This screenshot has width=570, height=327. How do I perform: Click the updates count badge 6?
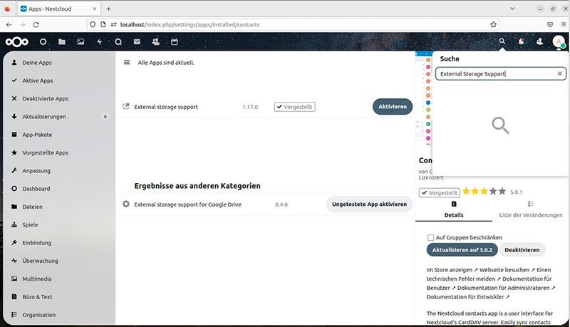tap(105, 117)
